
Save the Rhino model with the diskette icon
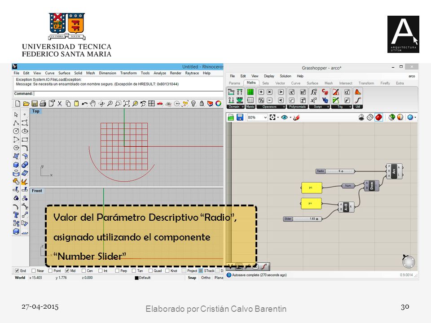point(35,104)
